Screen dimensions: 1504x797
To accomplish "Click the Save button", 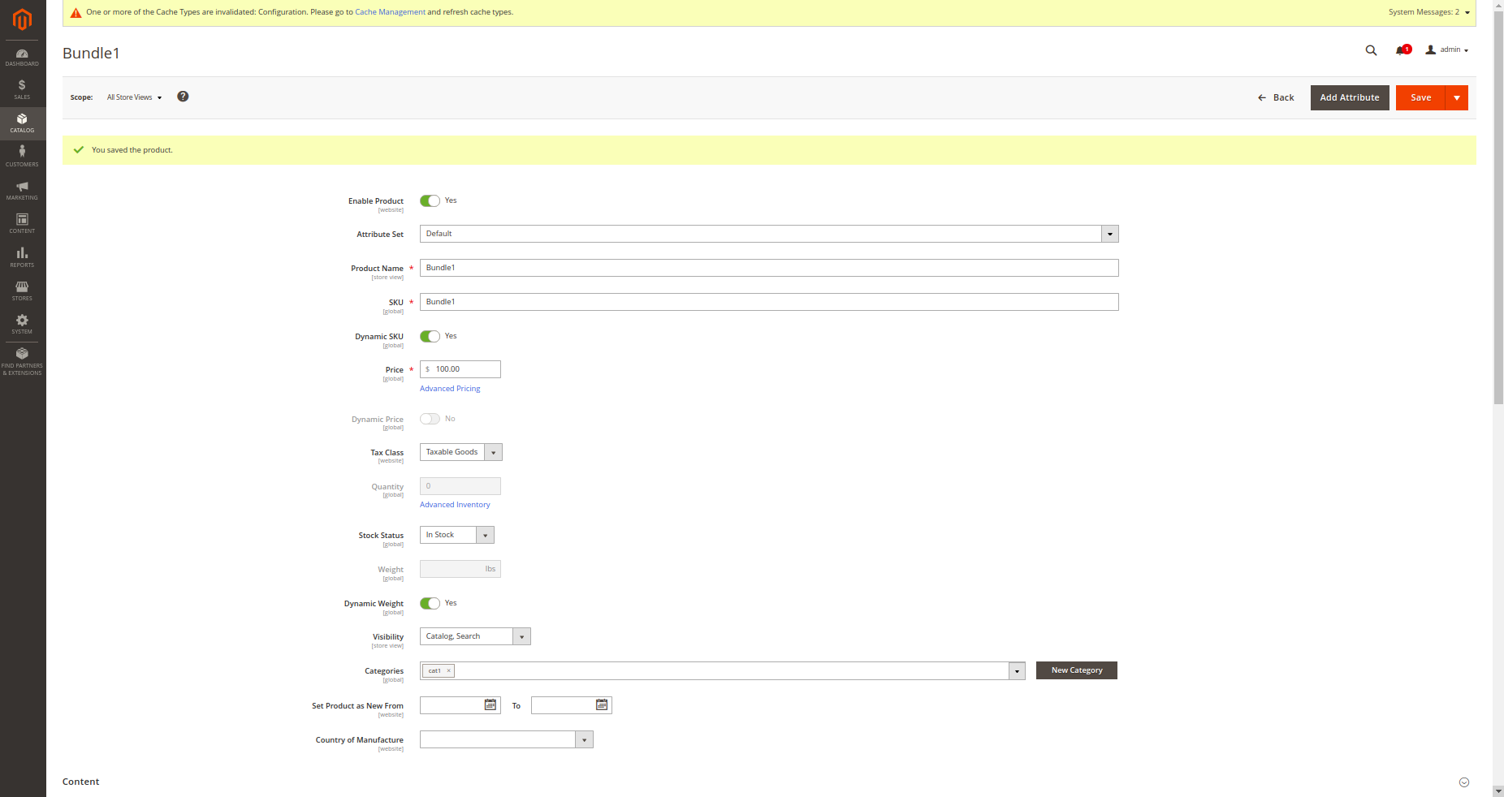I will (1421, 97).
